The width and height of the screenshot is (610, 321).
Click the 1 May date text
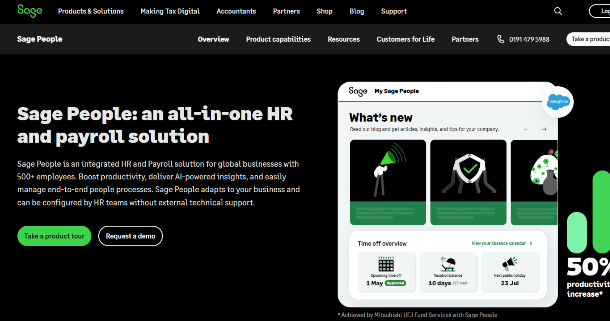tap(374, 283)
